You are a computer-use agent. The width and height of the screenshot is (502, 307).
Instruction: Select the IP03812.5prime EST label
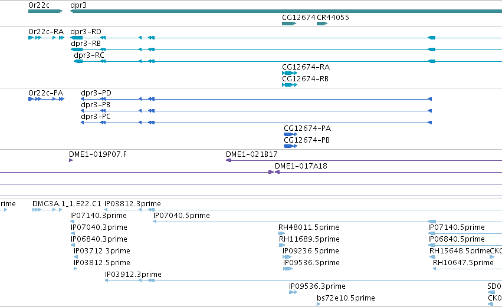coord(102,263)
